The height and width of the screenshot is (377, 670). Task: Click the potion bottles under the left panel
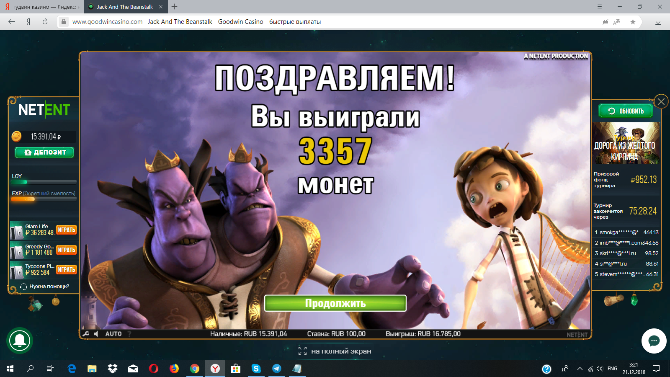click(x=35, y=303)
